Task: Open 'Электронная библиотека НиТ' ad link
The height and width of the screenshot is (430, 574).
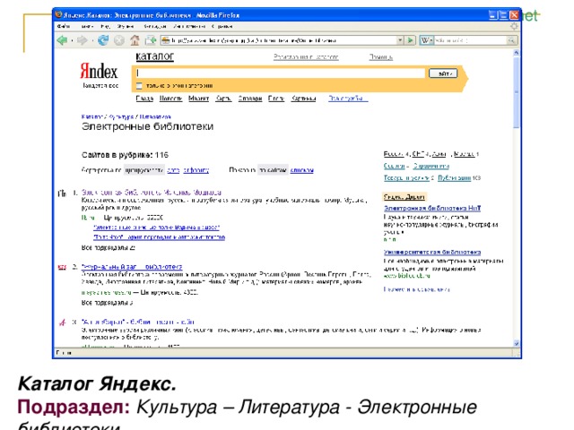Action: pos(432,208)
